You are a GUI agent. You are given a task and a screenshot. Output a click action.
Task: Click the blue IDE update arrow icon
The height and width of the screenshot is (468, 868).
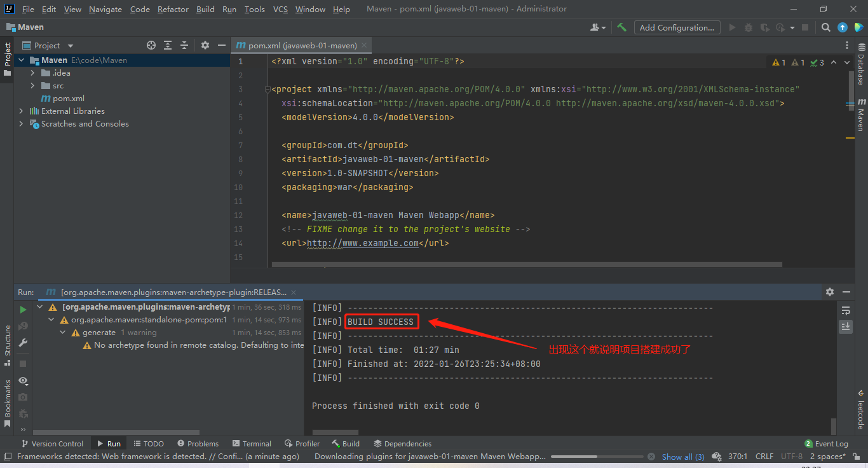tap(843, 27)
